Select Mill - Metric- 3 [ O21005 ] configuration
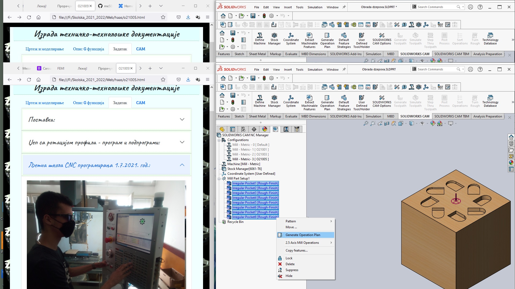Screen dimensions: 515x289 coord(250,159)
